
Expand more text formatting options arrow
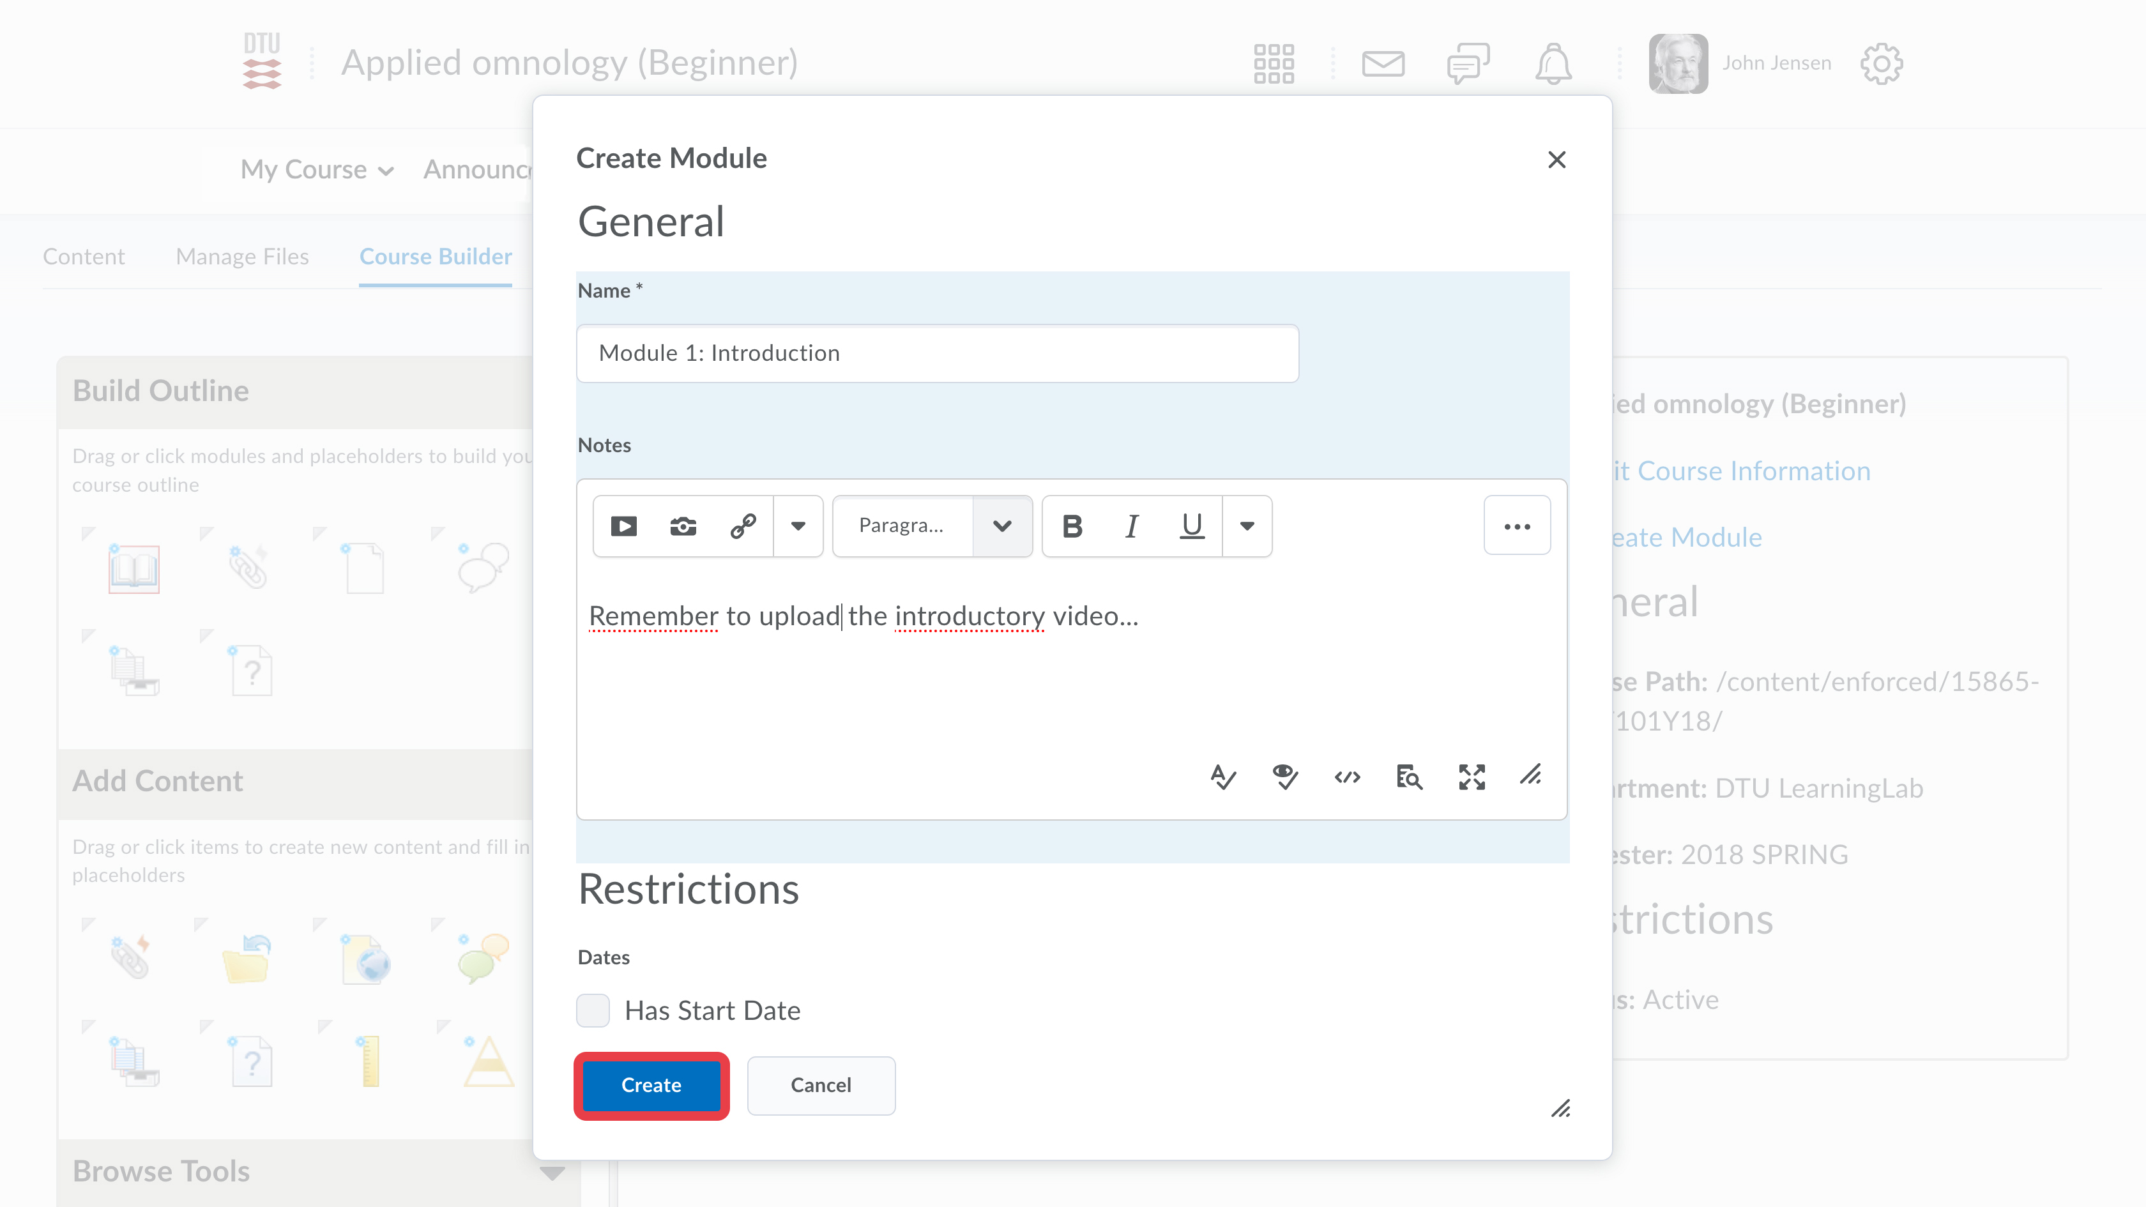tap(1247, 526)
